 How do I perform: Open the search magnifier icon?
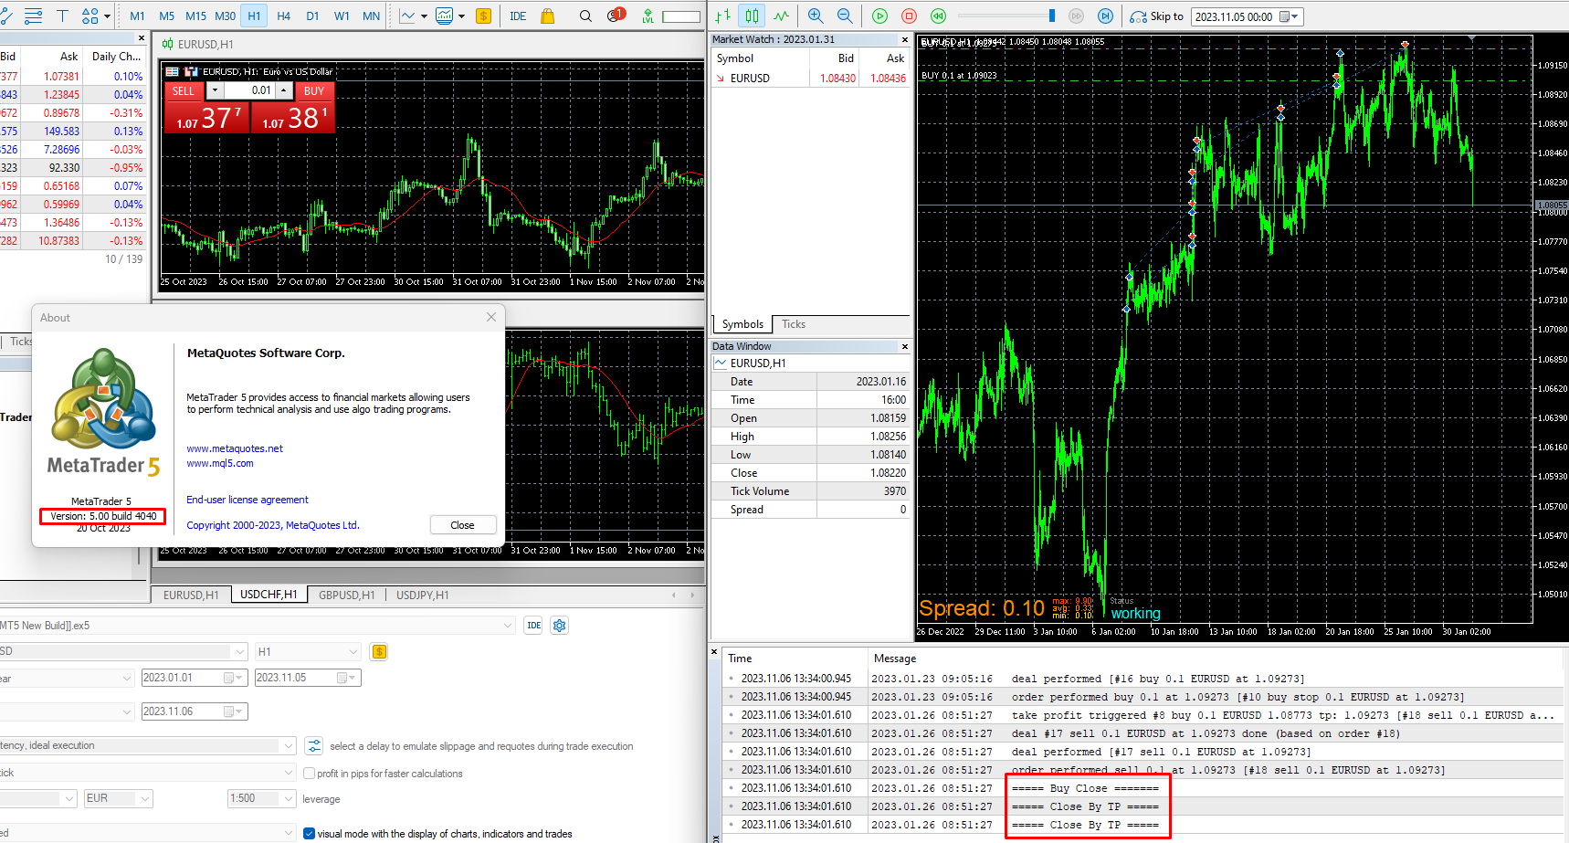point(585,16)
